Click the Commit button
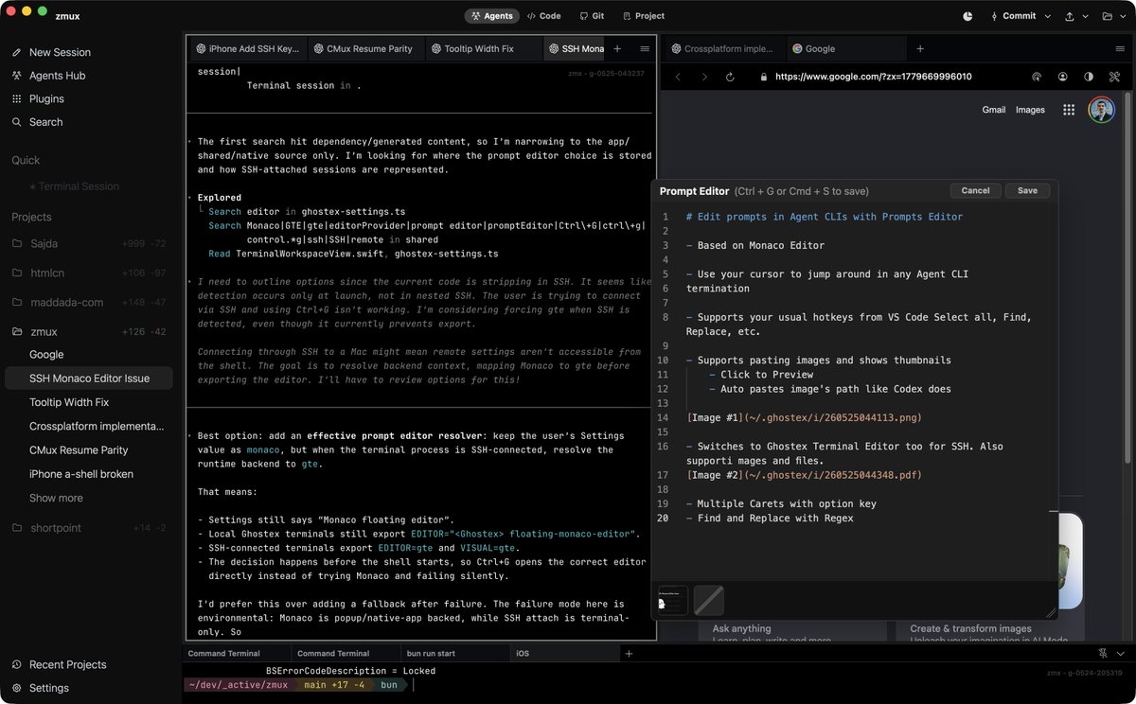The width and height of the screenshot is (1136, 704). (1013, 16)
